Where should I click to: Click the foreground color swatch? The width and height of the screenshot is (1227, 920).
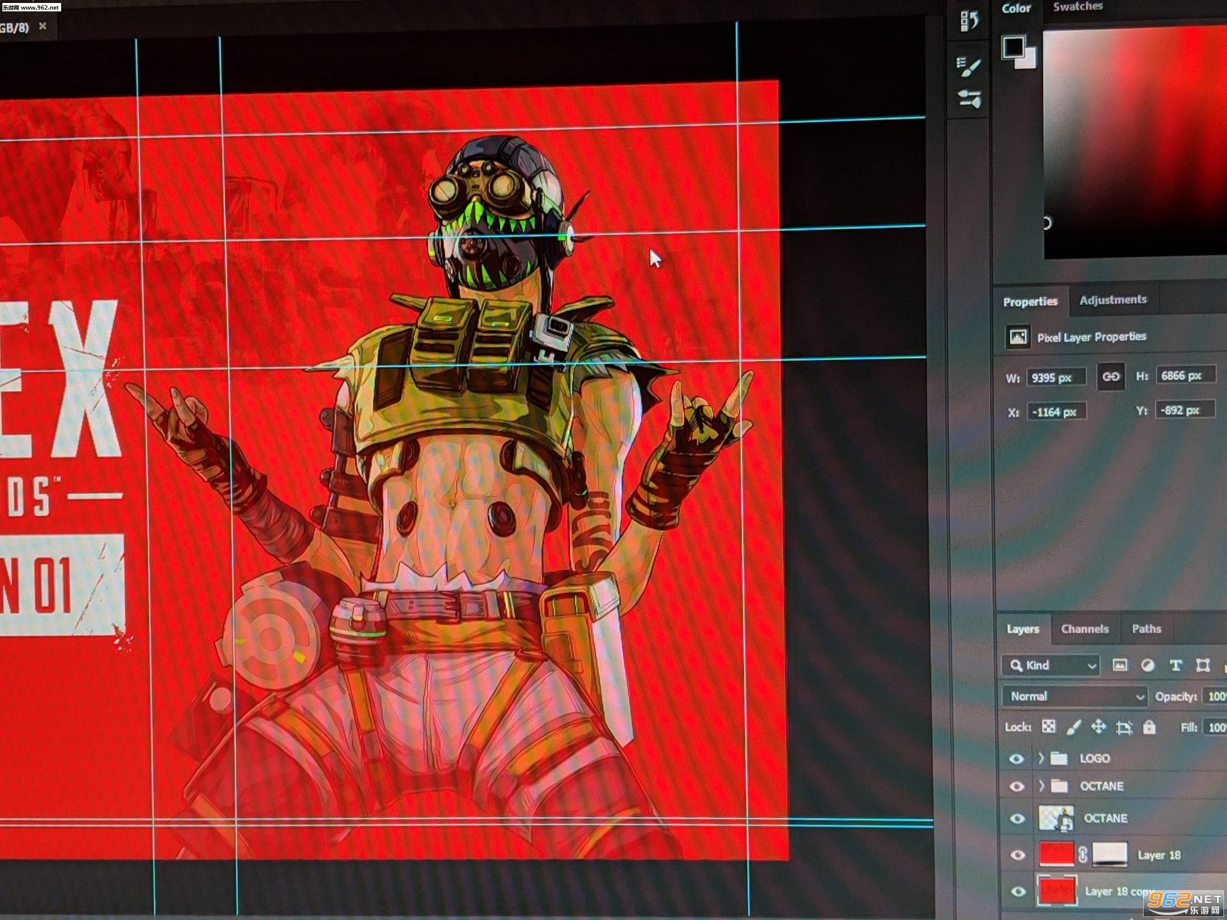point(1013,47)
